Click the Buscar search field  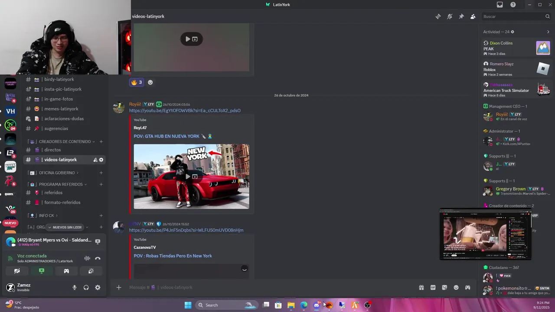point(516,16)
